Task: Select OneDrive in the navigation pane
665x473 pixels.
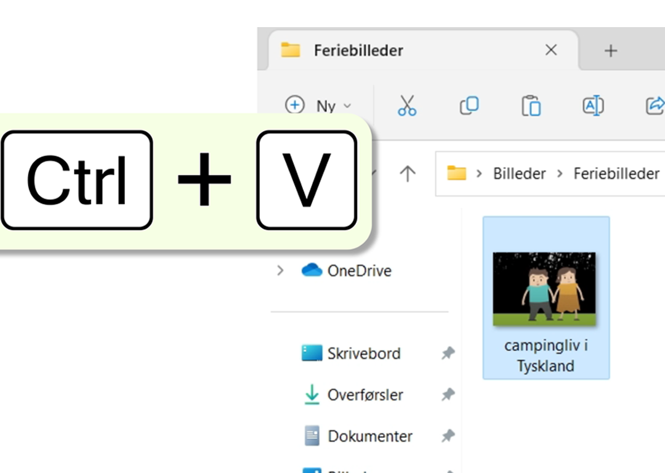Action: tap(346, 270)
